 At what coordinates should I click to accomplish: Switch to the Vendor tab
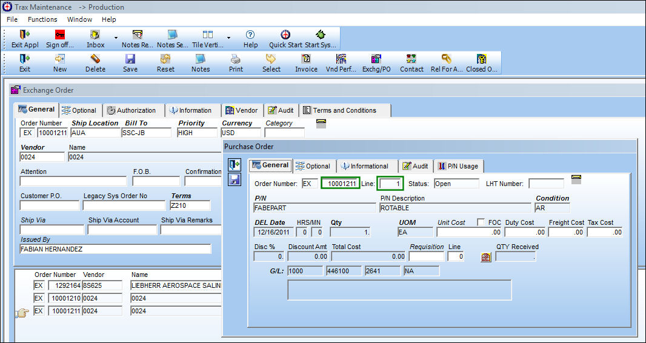tap(242, 110)
